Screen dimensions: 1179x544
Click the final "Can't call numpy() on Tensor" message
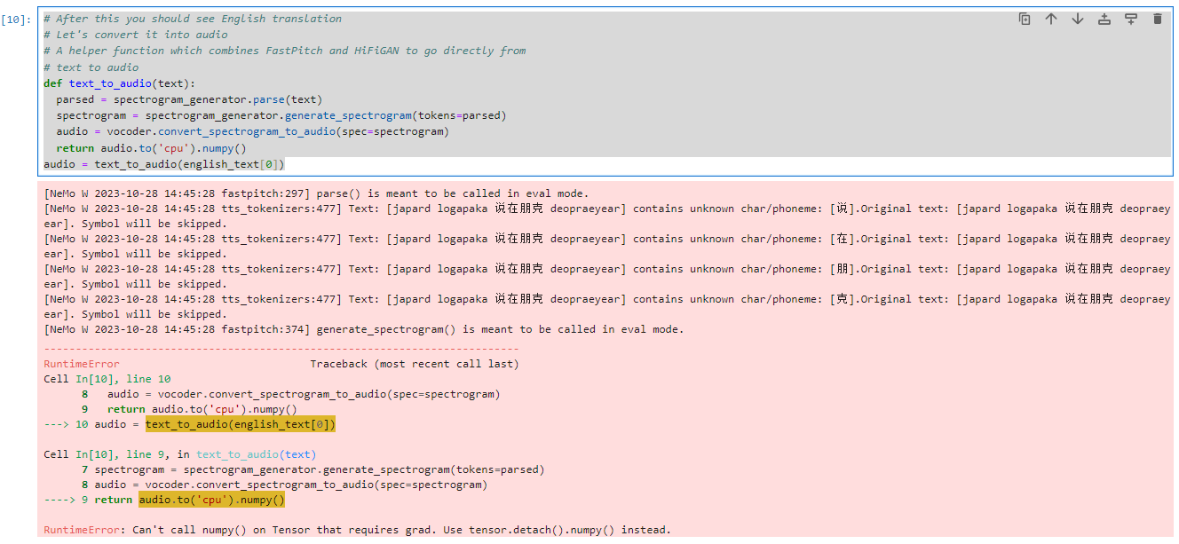[357, 530]
